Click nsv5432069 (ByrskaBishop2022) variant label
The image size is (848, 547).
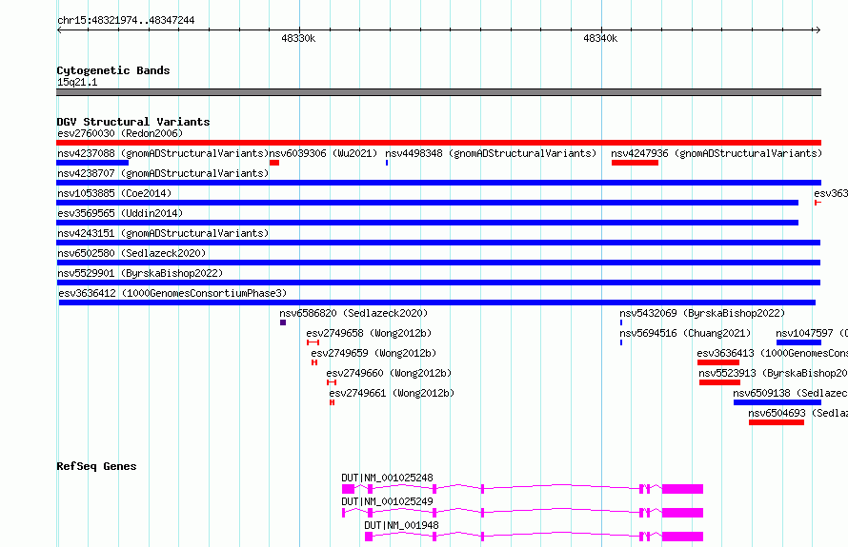point(702,313)
